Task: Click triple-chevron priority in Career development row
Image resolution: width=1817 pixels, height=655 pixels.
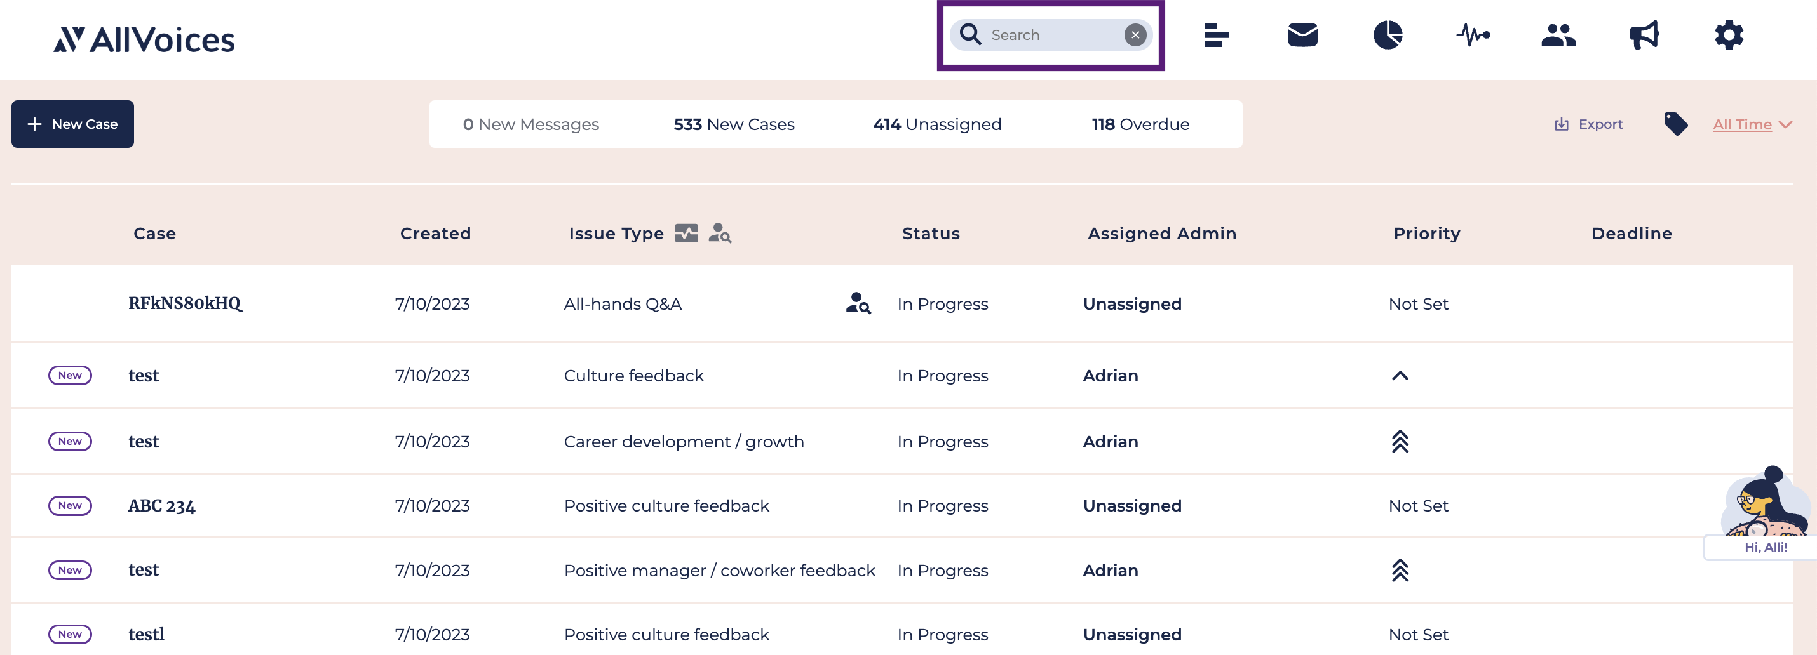Action: tap(1400, 442)
